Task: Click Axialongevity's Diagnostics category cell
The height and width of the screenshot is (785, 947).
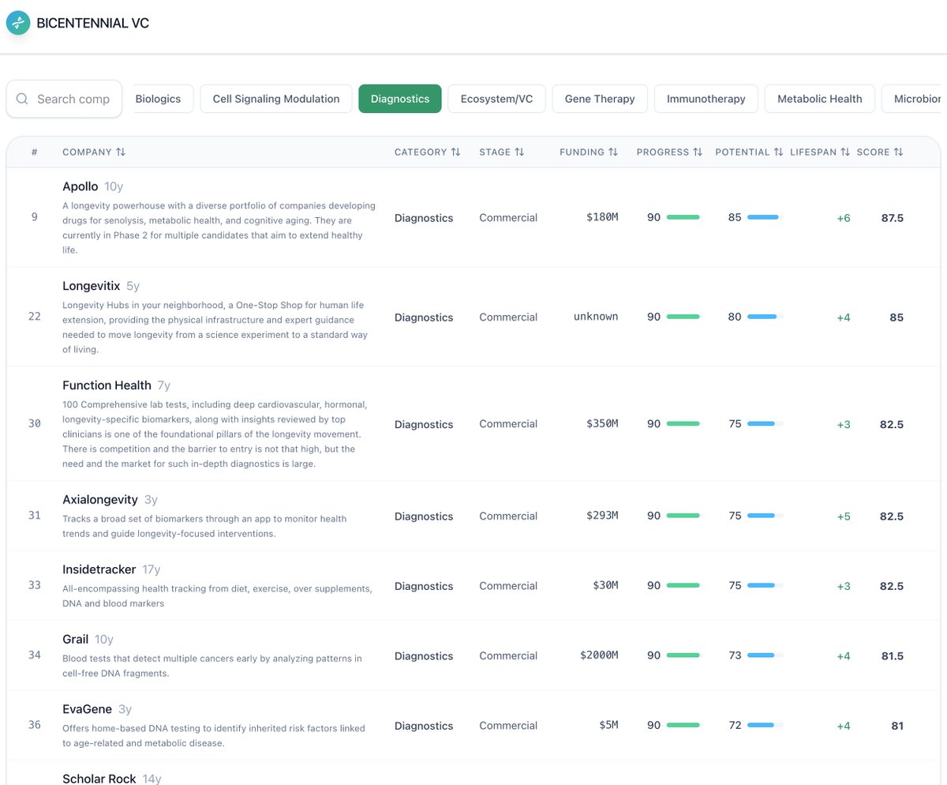Action: 424,516
